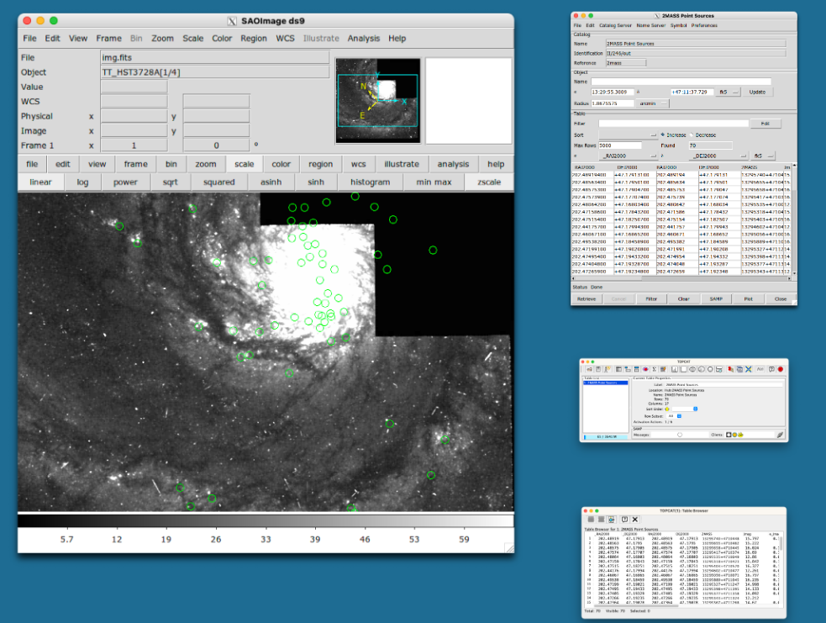
Task: Discard the current table with the blue X icon
Action: coord(749,369)
